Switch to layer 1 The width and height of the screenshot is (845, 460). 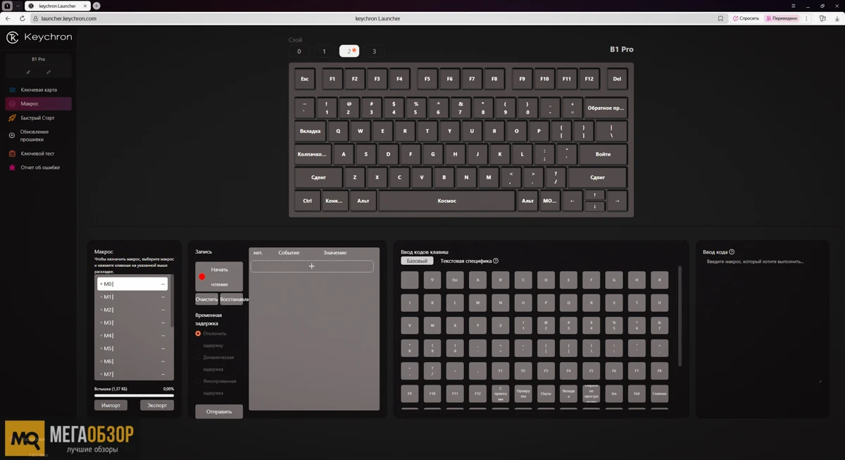click(324, 51)
